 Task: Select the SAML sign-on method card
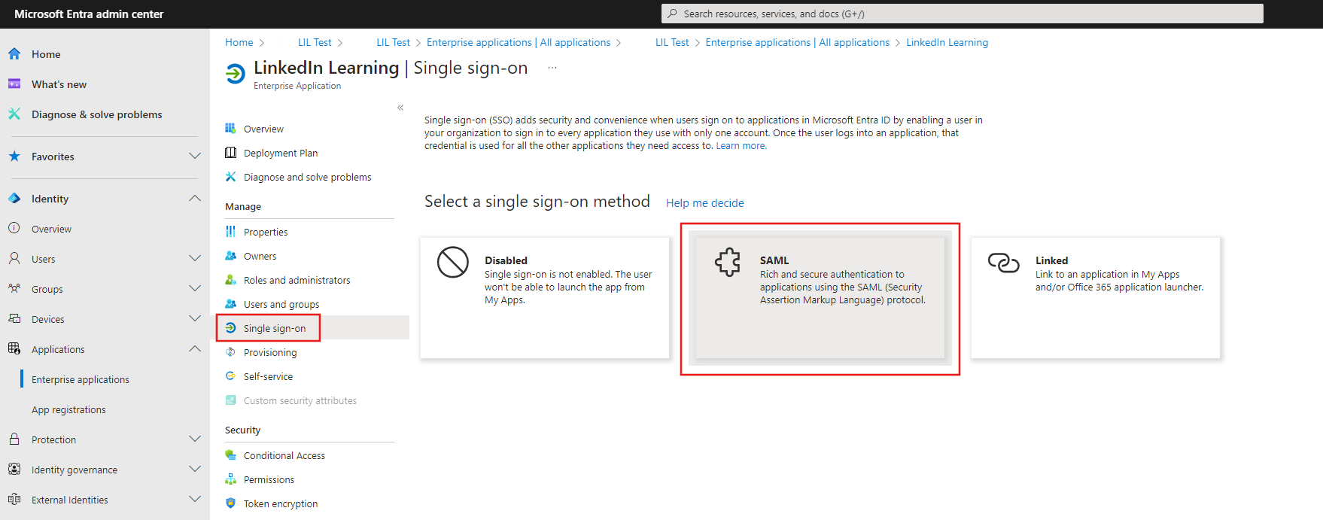tap(820, 298)
